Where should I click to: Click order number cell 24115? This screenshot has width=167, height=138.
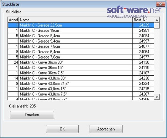tap(144, 68)
